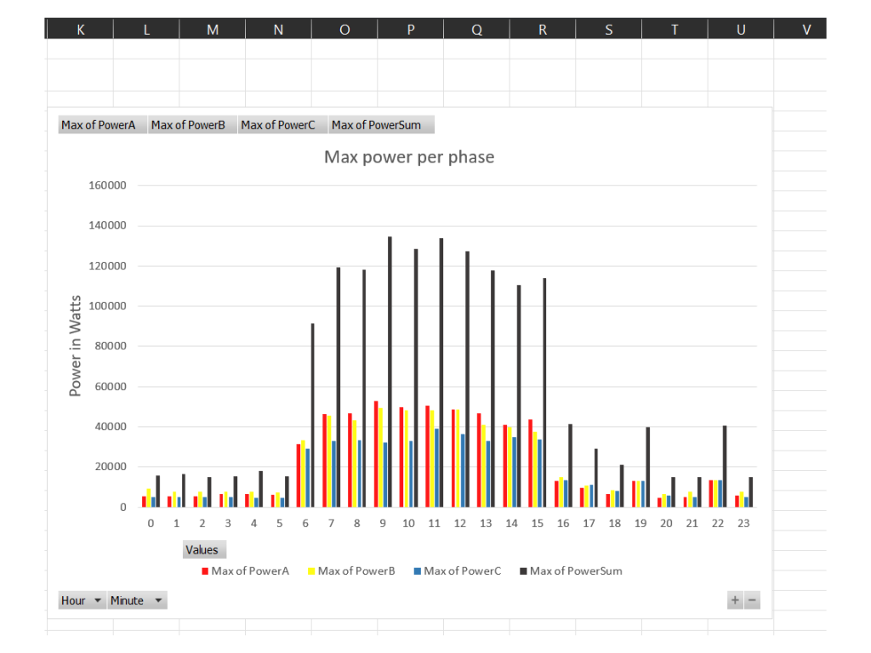Click hour 0 category axis label
Screen dimensions: 871x653
[x=151, y=523]
